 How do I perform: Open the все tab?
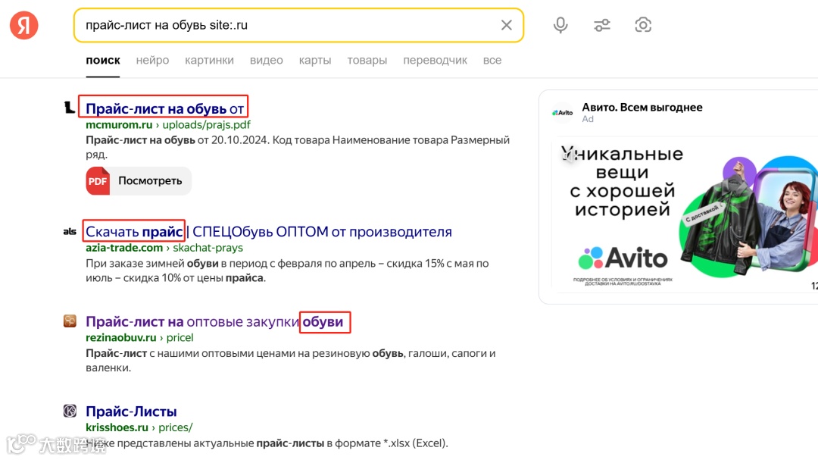click(x=492, y=61)
